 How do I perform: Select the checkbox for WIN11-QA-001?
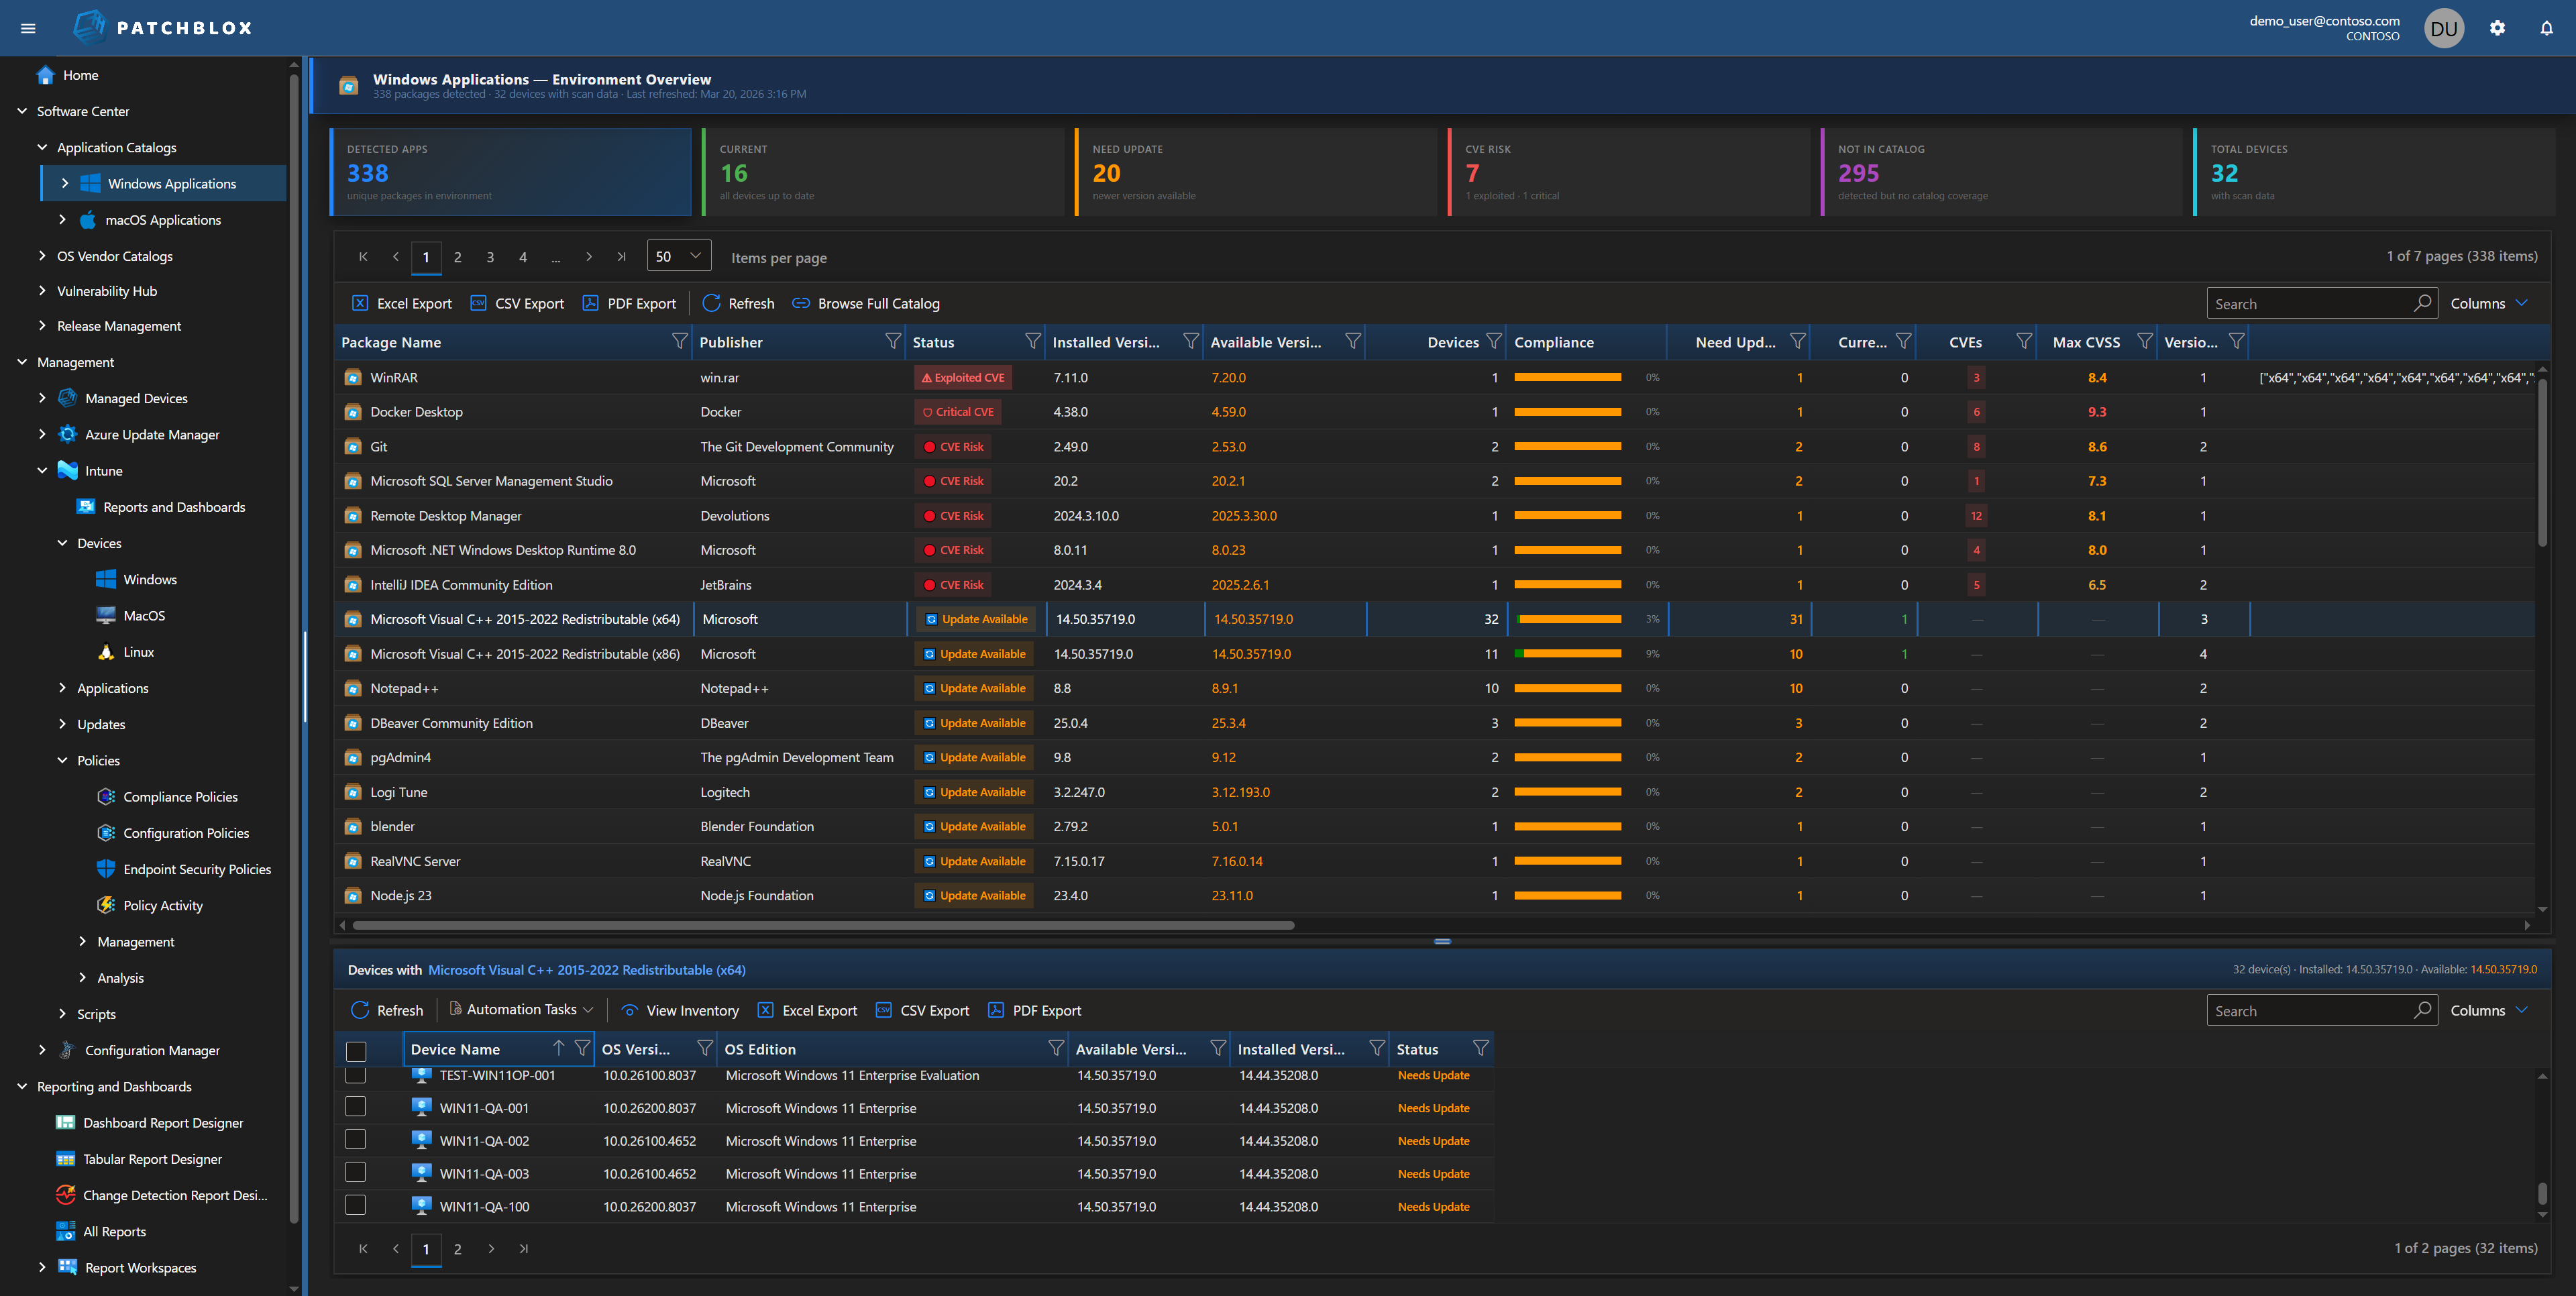[x=356, y=1107]
